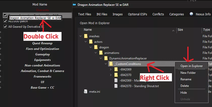The image size is (212, 107).
Task: Open the Images tab
Action: click(118, 14)
